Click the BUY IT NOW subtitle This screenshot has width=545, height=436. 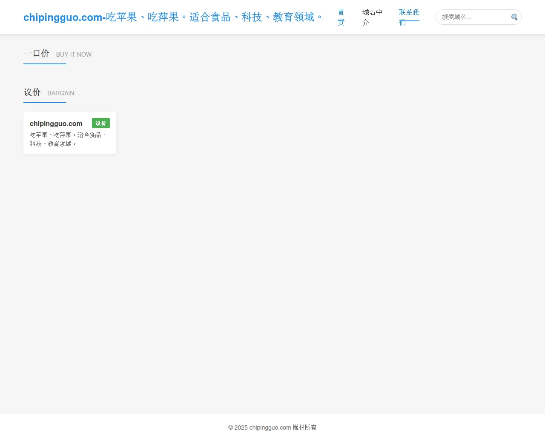(x=74, y=54)
